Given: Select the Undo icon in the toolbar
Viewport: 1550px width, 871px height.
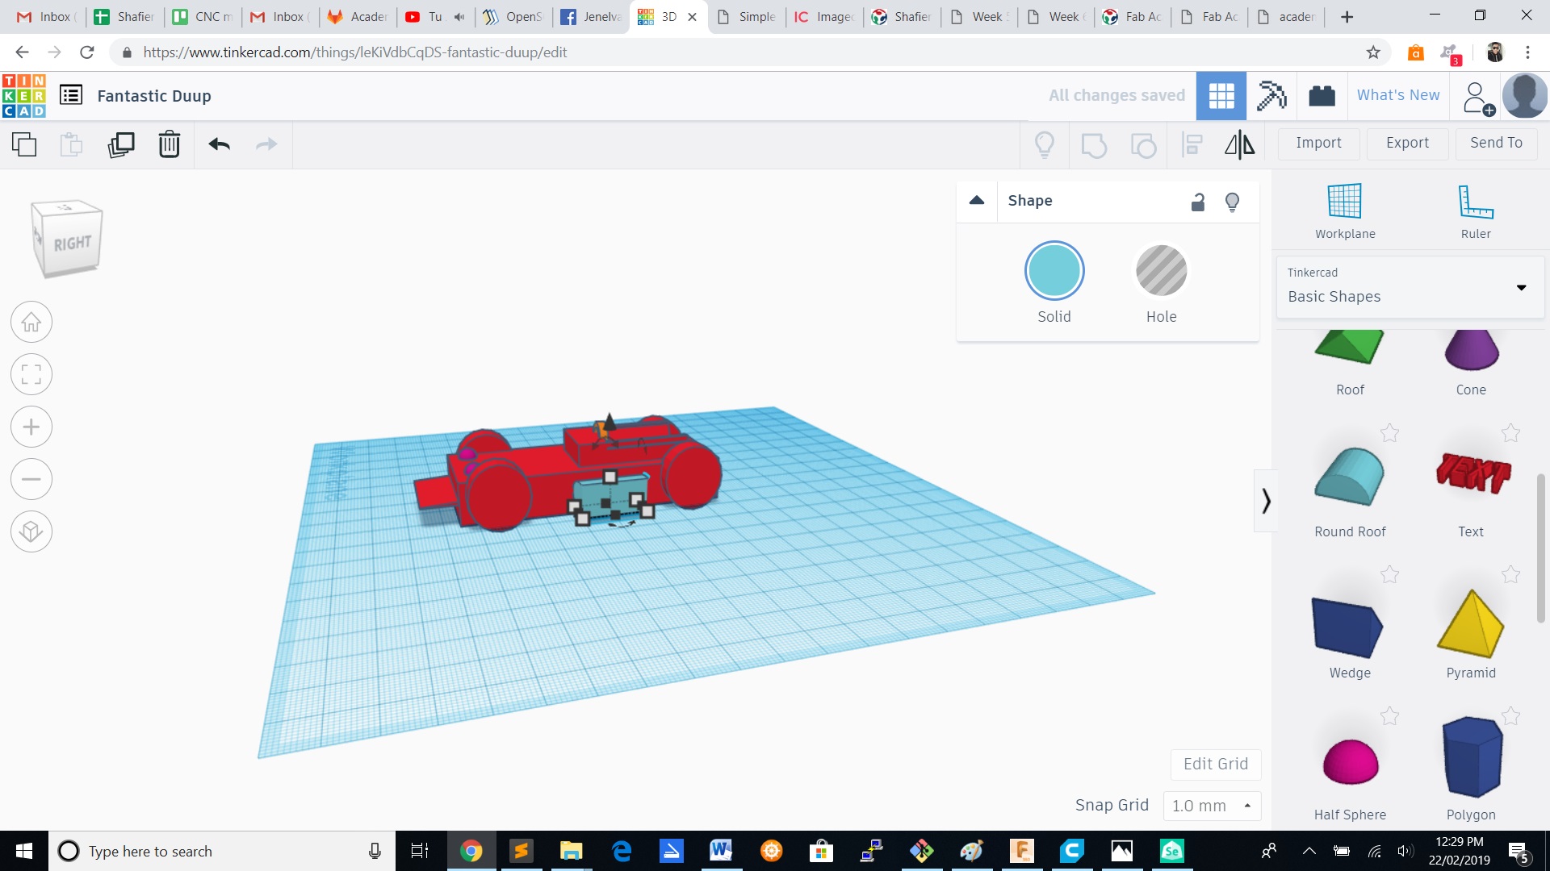Looking at the screenshot, I should [218, 144].
